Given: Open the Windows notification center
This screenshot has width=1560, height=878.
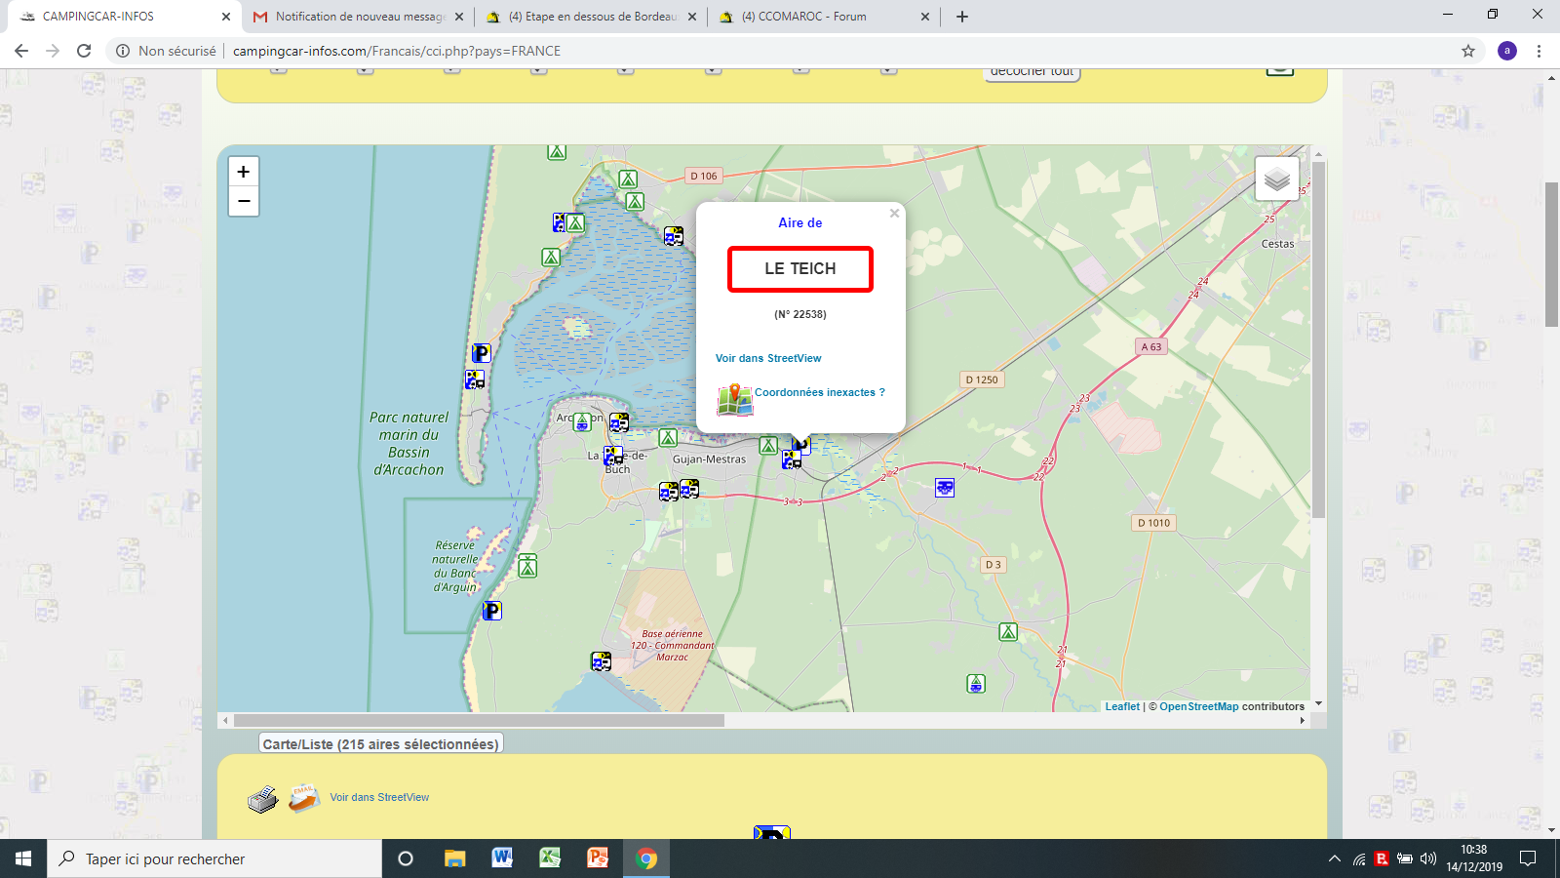Looking at the screenshot, I should click(x=1528, y=858).
